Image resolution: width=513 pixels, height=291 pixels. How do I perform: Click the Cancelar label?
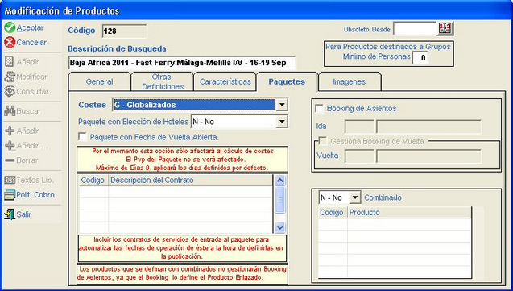pos(31,43)
